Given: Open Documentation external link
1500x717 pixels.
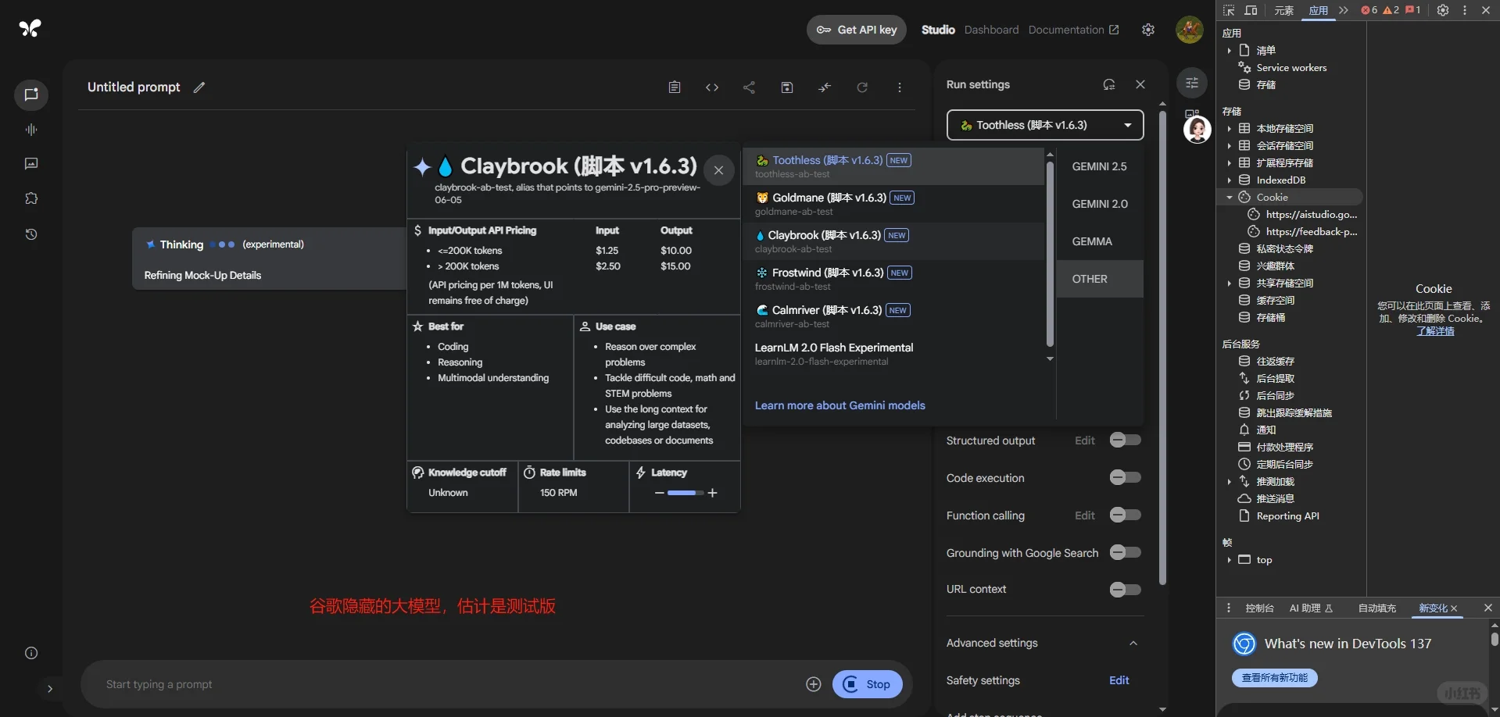Looking at the screenshot, I should [x=1074, y=30].
